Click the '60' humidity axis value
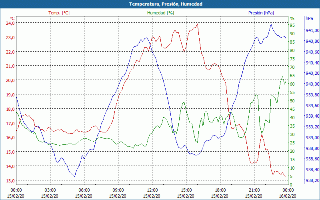Viewport: 320px width, 200px height. pyautogui.click(x=292, y=84)
